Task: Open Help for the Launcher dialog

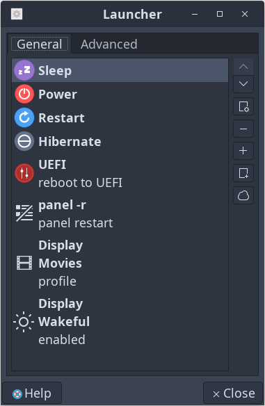Action: (x=32, y=393)
